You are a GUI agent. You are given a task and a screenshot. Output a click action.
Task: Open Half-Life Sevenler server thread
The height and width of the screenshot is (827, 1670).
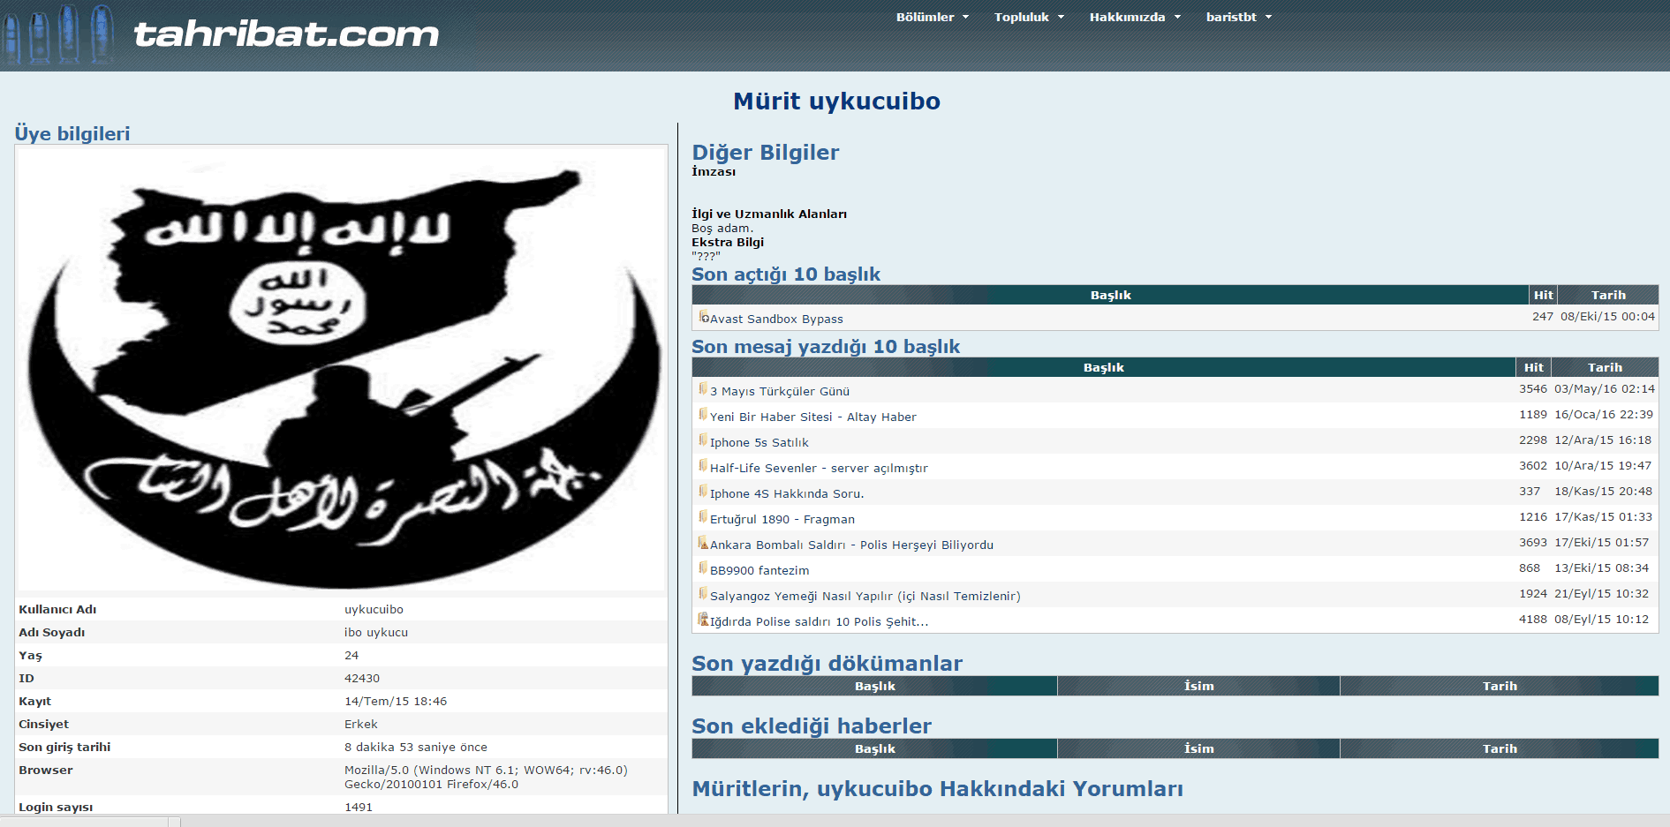tap(819, 469)
